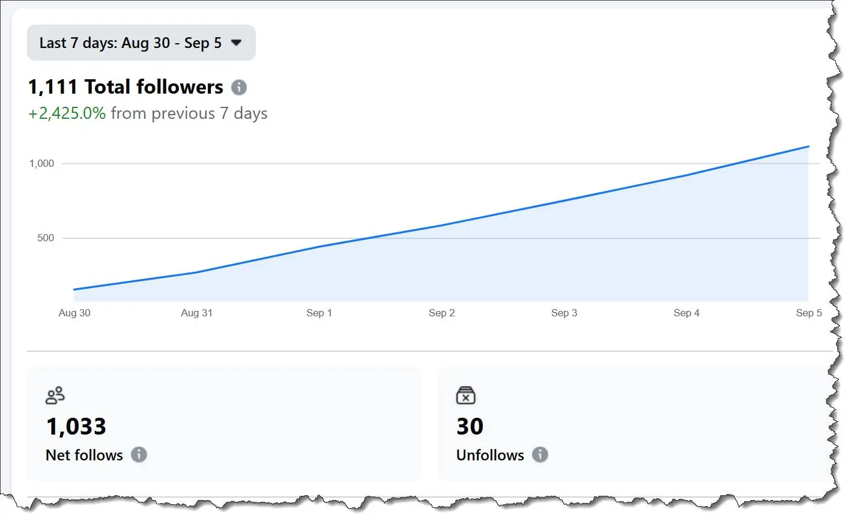Click the Sep 2 chart axis label

[x=441, y=313]
